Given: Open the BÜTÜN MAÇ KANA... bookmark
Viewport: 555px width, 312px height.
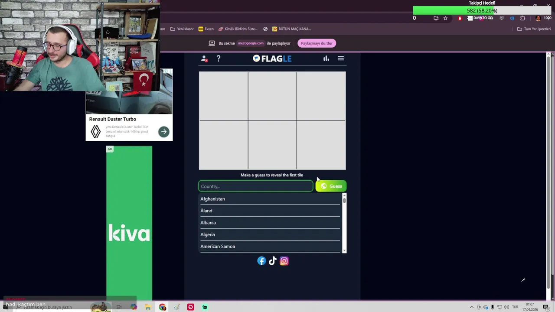Looking at the screenshot, I should coord(291,29).
